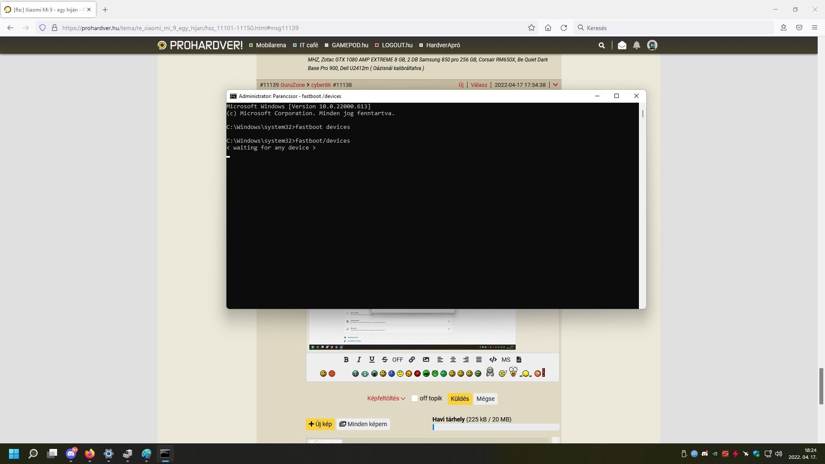
Task: Insert an image via the picture icon
Action: [426, 360]
